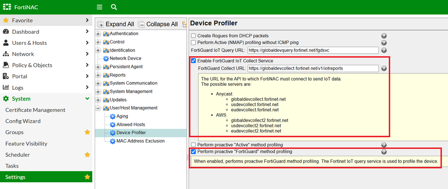Click the search magnifier icon
Viewport: 448px width, 189px height.
point(114,7)
